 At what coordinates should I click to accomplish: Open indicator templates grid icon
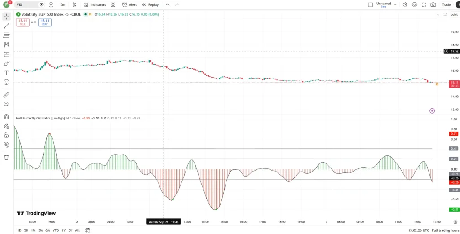tap(113, 4)
